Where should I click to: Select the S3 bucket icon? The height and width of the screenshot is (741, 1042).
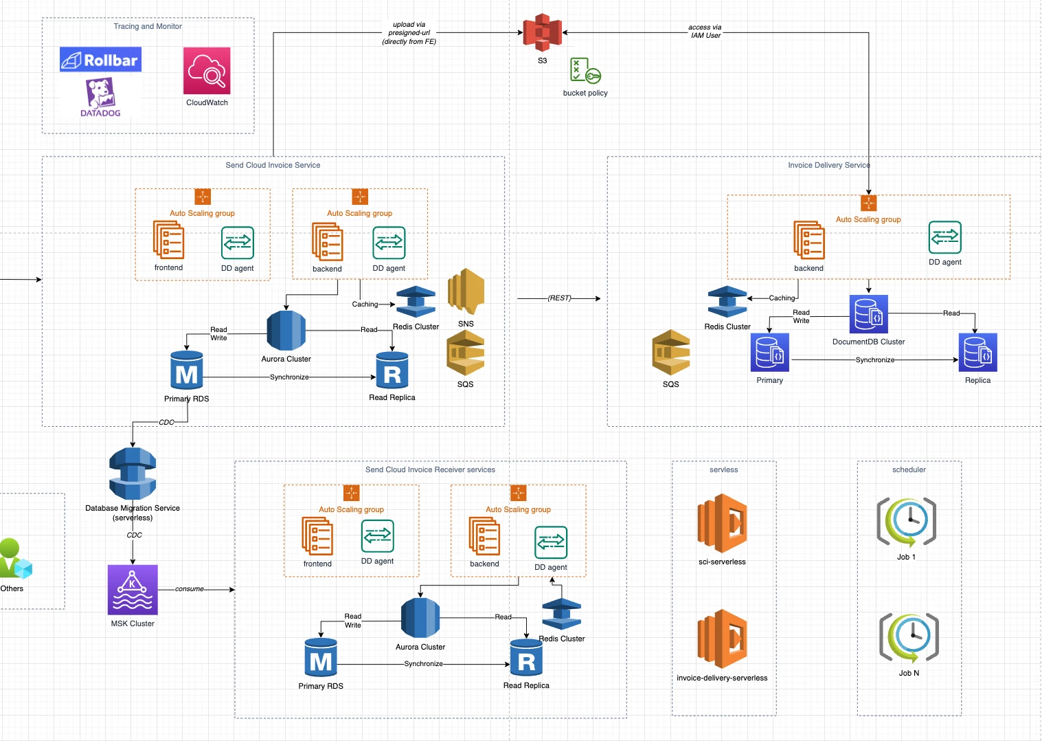click(x=543, y=33)
